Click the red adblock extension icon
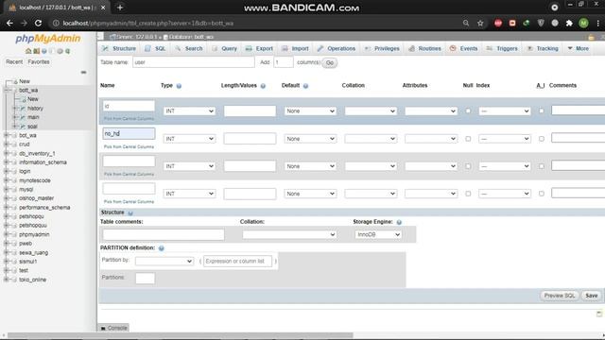Viewport: 605px width, 340px height. coord(498,23)
